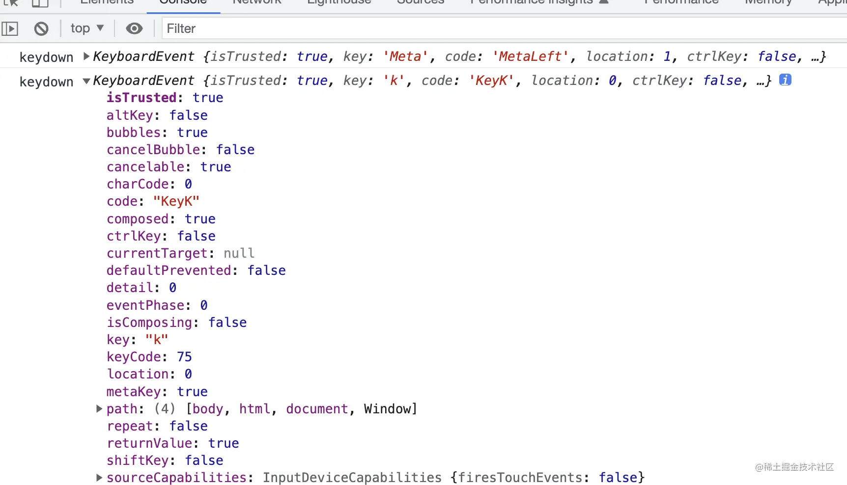The image size is (847, 485).
Task: Click the 'location: 0' property row
Action: coord(149,374)
